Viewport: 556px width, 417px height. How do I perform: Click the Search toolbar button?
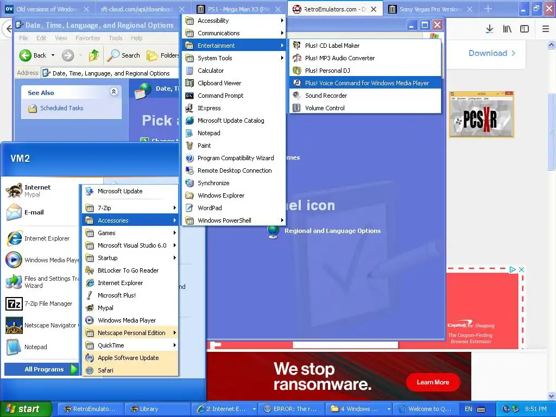point(124,55)
